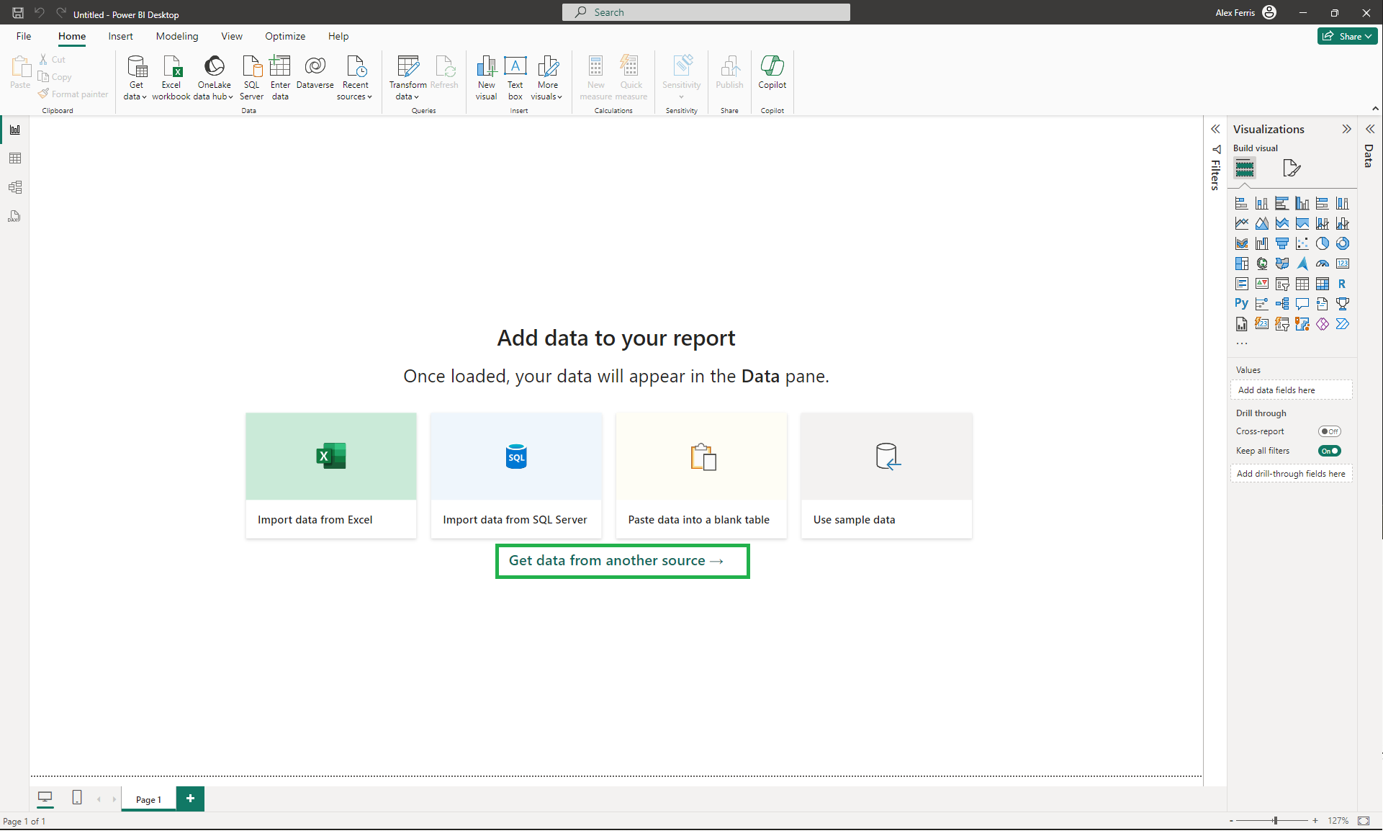Open the Dataverse connector
Image resolution: width=1383 pixels, height=836 pixels.
coord(315,72)
